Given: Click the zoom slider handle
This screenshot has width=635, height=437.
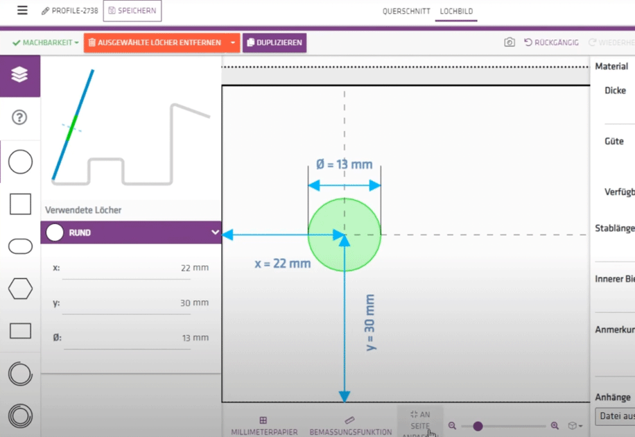Looking at the screenshot, I should point(478,426).
